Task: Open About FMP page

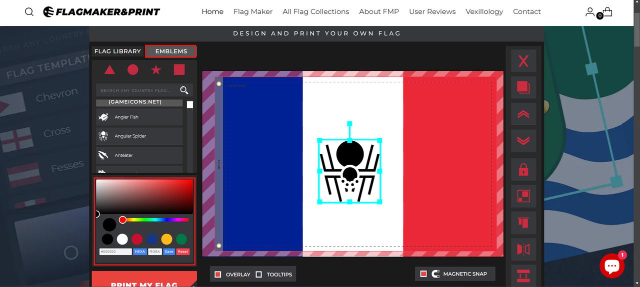Action: pos(379,11)
